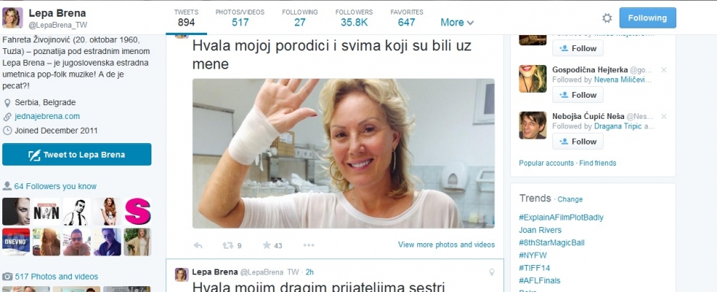Click Lepa Brena's profile avatar in header
The image size is (717, 292).
(x=12, y=18)
